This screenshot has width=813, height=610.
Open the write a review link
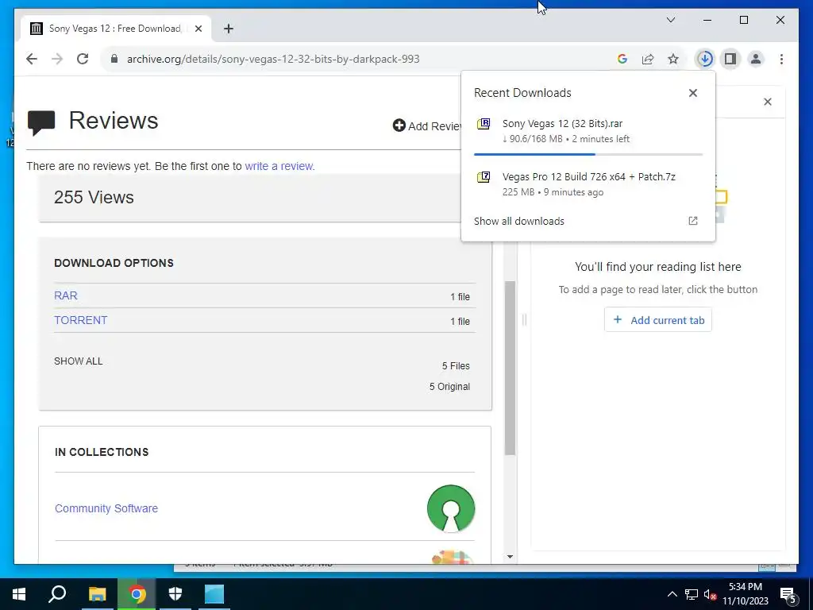[279, 166]
